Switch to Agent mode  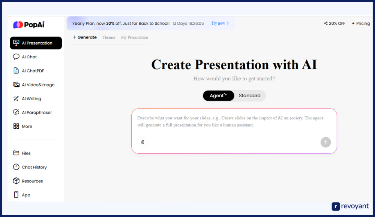218,96
